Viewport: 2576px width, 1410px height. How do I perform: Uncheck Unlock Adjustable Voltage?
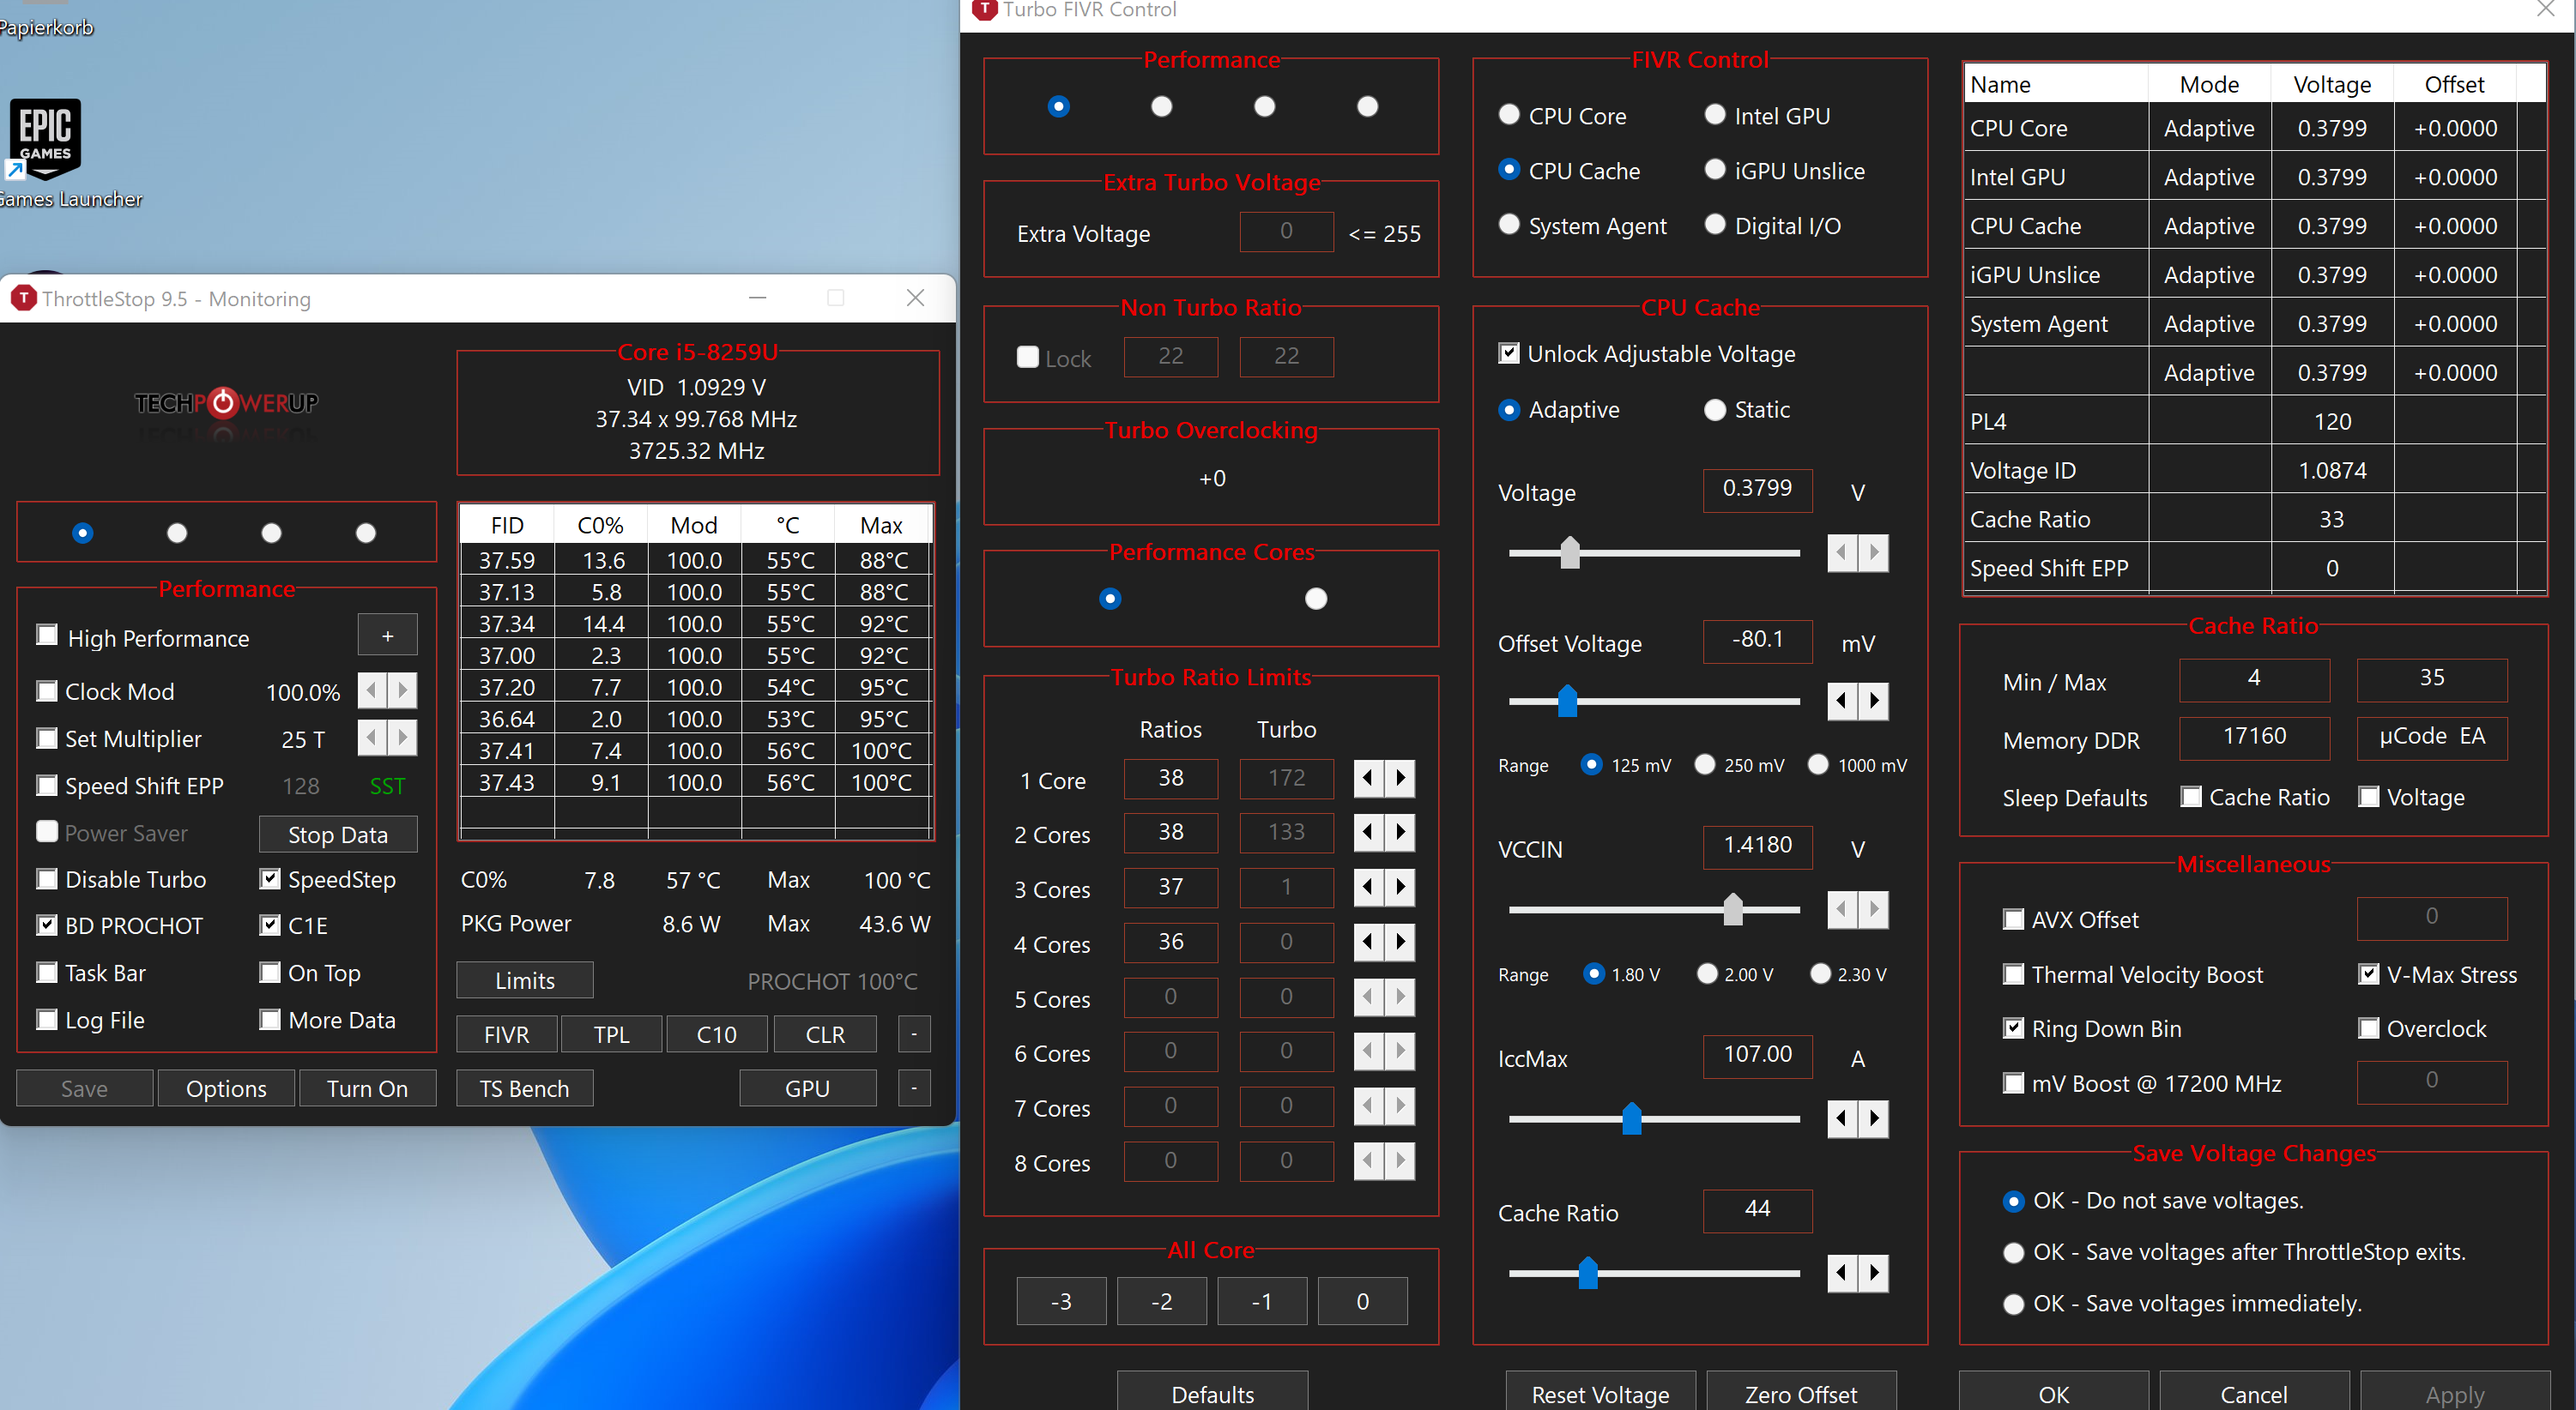click(x=1509, y=353)
